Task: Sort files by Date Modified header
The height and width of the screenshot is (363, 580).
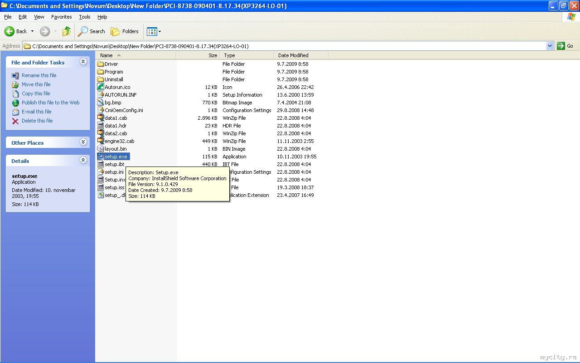Action: pyautogui.click(x=301, y=55)
